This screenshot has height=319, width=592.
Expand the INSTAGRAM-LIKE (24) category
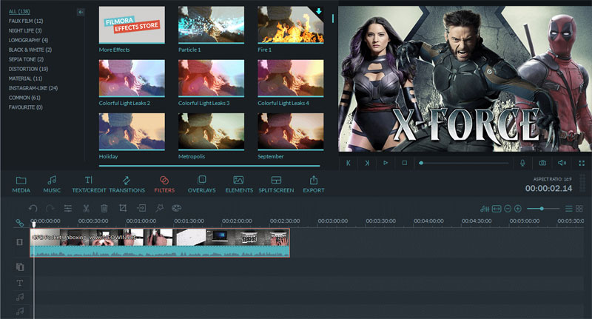[x=33, y=87]
